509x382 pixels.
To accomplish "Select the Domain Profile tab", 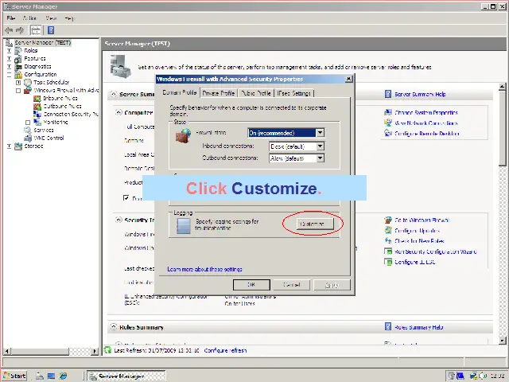I will 180,92.
